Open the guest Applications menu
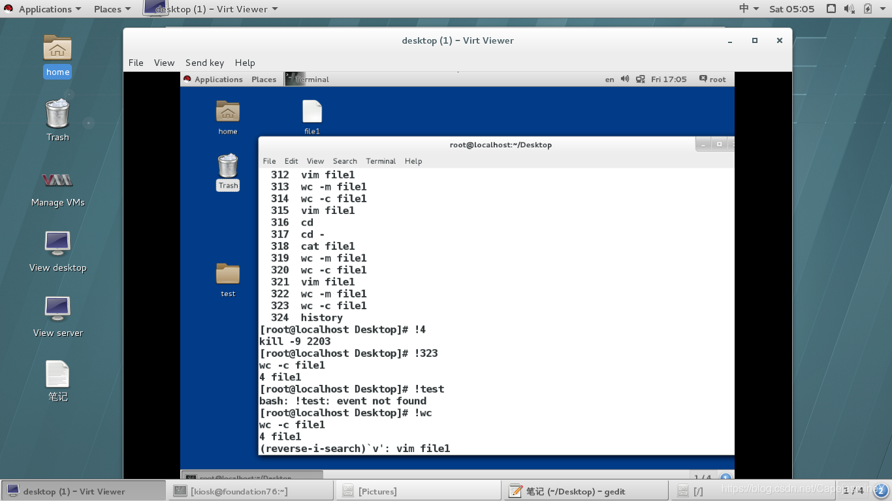 (219, 79)
